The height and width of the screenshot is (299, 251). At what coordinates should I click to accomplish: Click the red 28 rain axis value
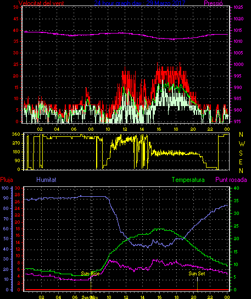pos(18,195)
